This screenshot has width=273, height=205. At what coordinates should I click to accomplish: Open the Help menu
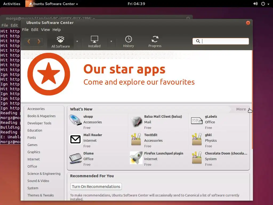click(57, 30)
